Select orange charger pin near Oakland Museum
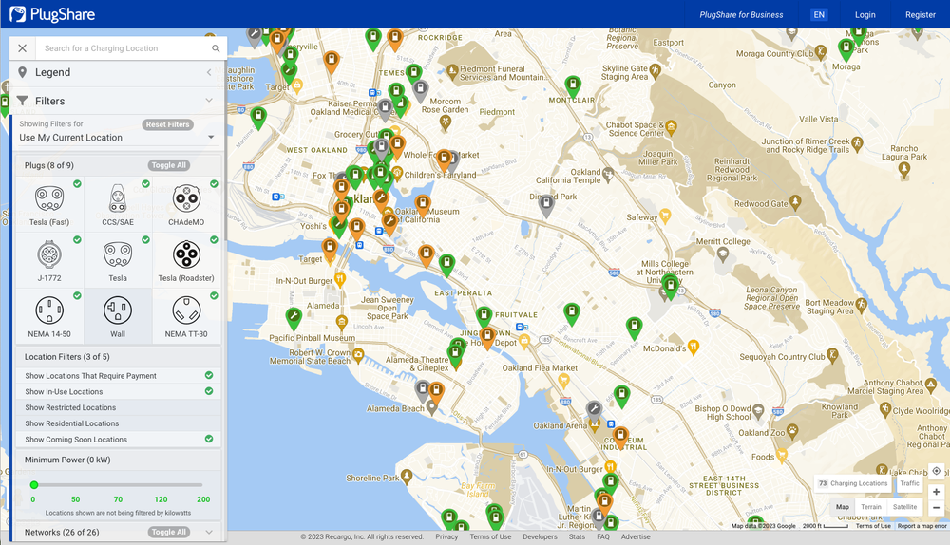This screenshot has width=950, height=545. coord(423,206)
